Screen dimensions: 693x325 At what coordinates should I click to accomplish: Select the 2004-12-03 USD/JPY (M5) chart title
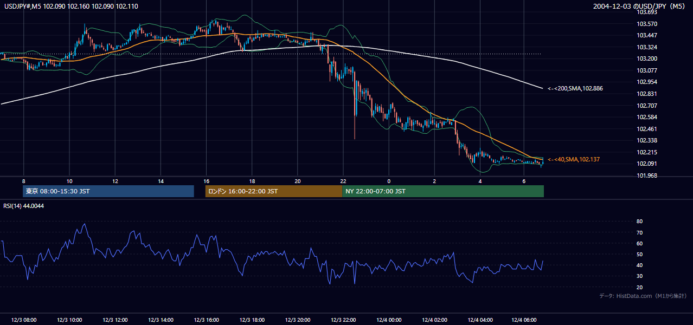[640, 6]
